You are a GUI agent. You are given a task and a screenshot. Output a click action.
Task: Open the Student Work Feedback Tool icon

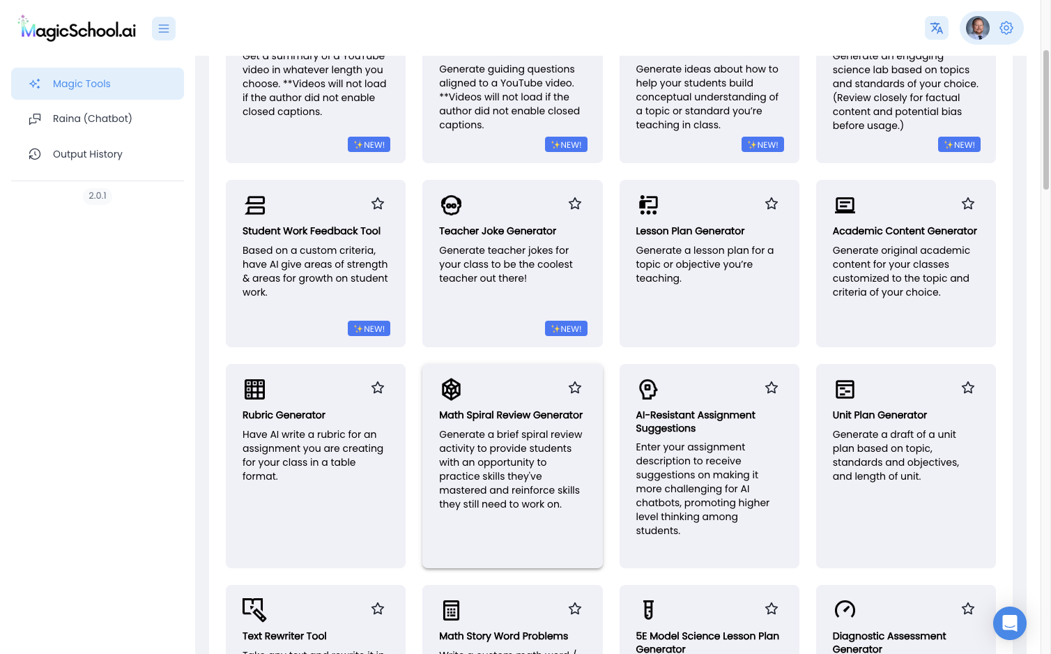click(x=255, y=205)
